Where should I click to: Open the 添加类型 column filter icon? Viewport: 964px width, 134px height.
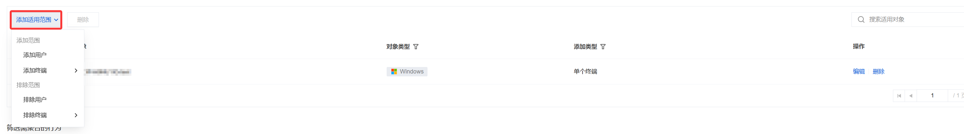tap(603, 47)
